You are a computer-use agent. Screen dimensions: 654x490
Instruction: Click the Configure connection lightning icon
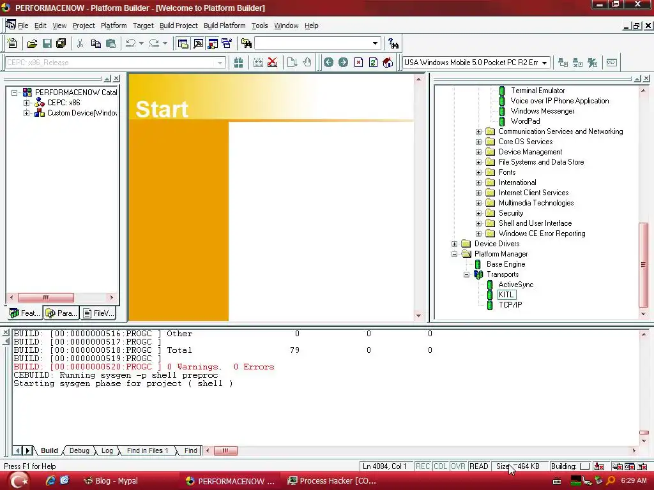click(x=592, y=63)
